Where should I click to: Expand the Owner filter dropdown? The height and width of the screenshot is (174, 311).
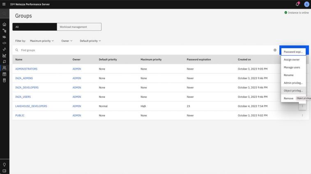[67, 41]
